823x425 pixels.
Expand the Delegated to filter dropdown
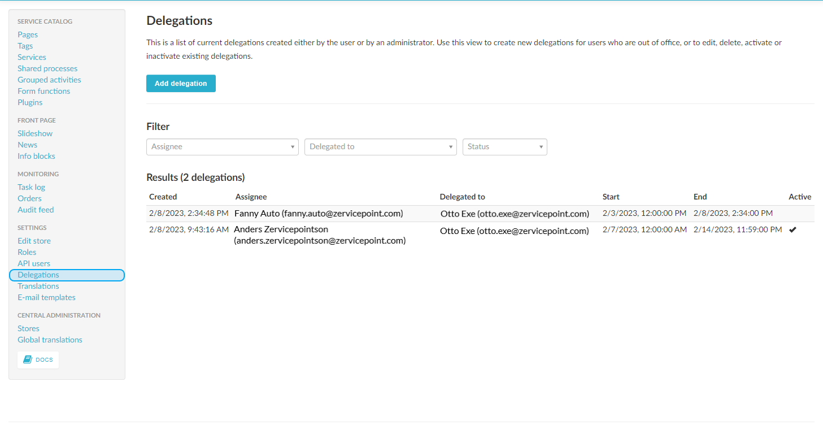[x=380, y=146]
